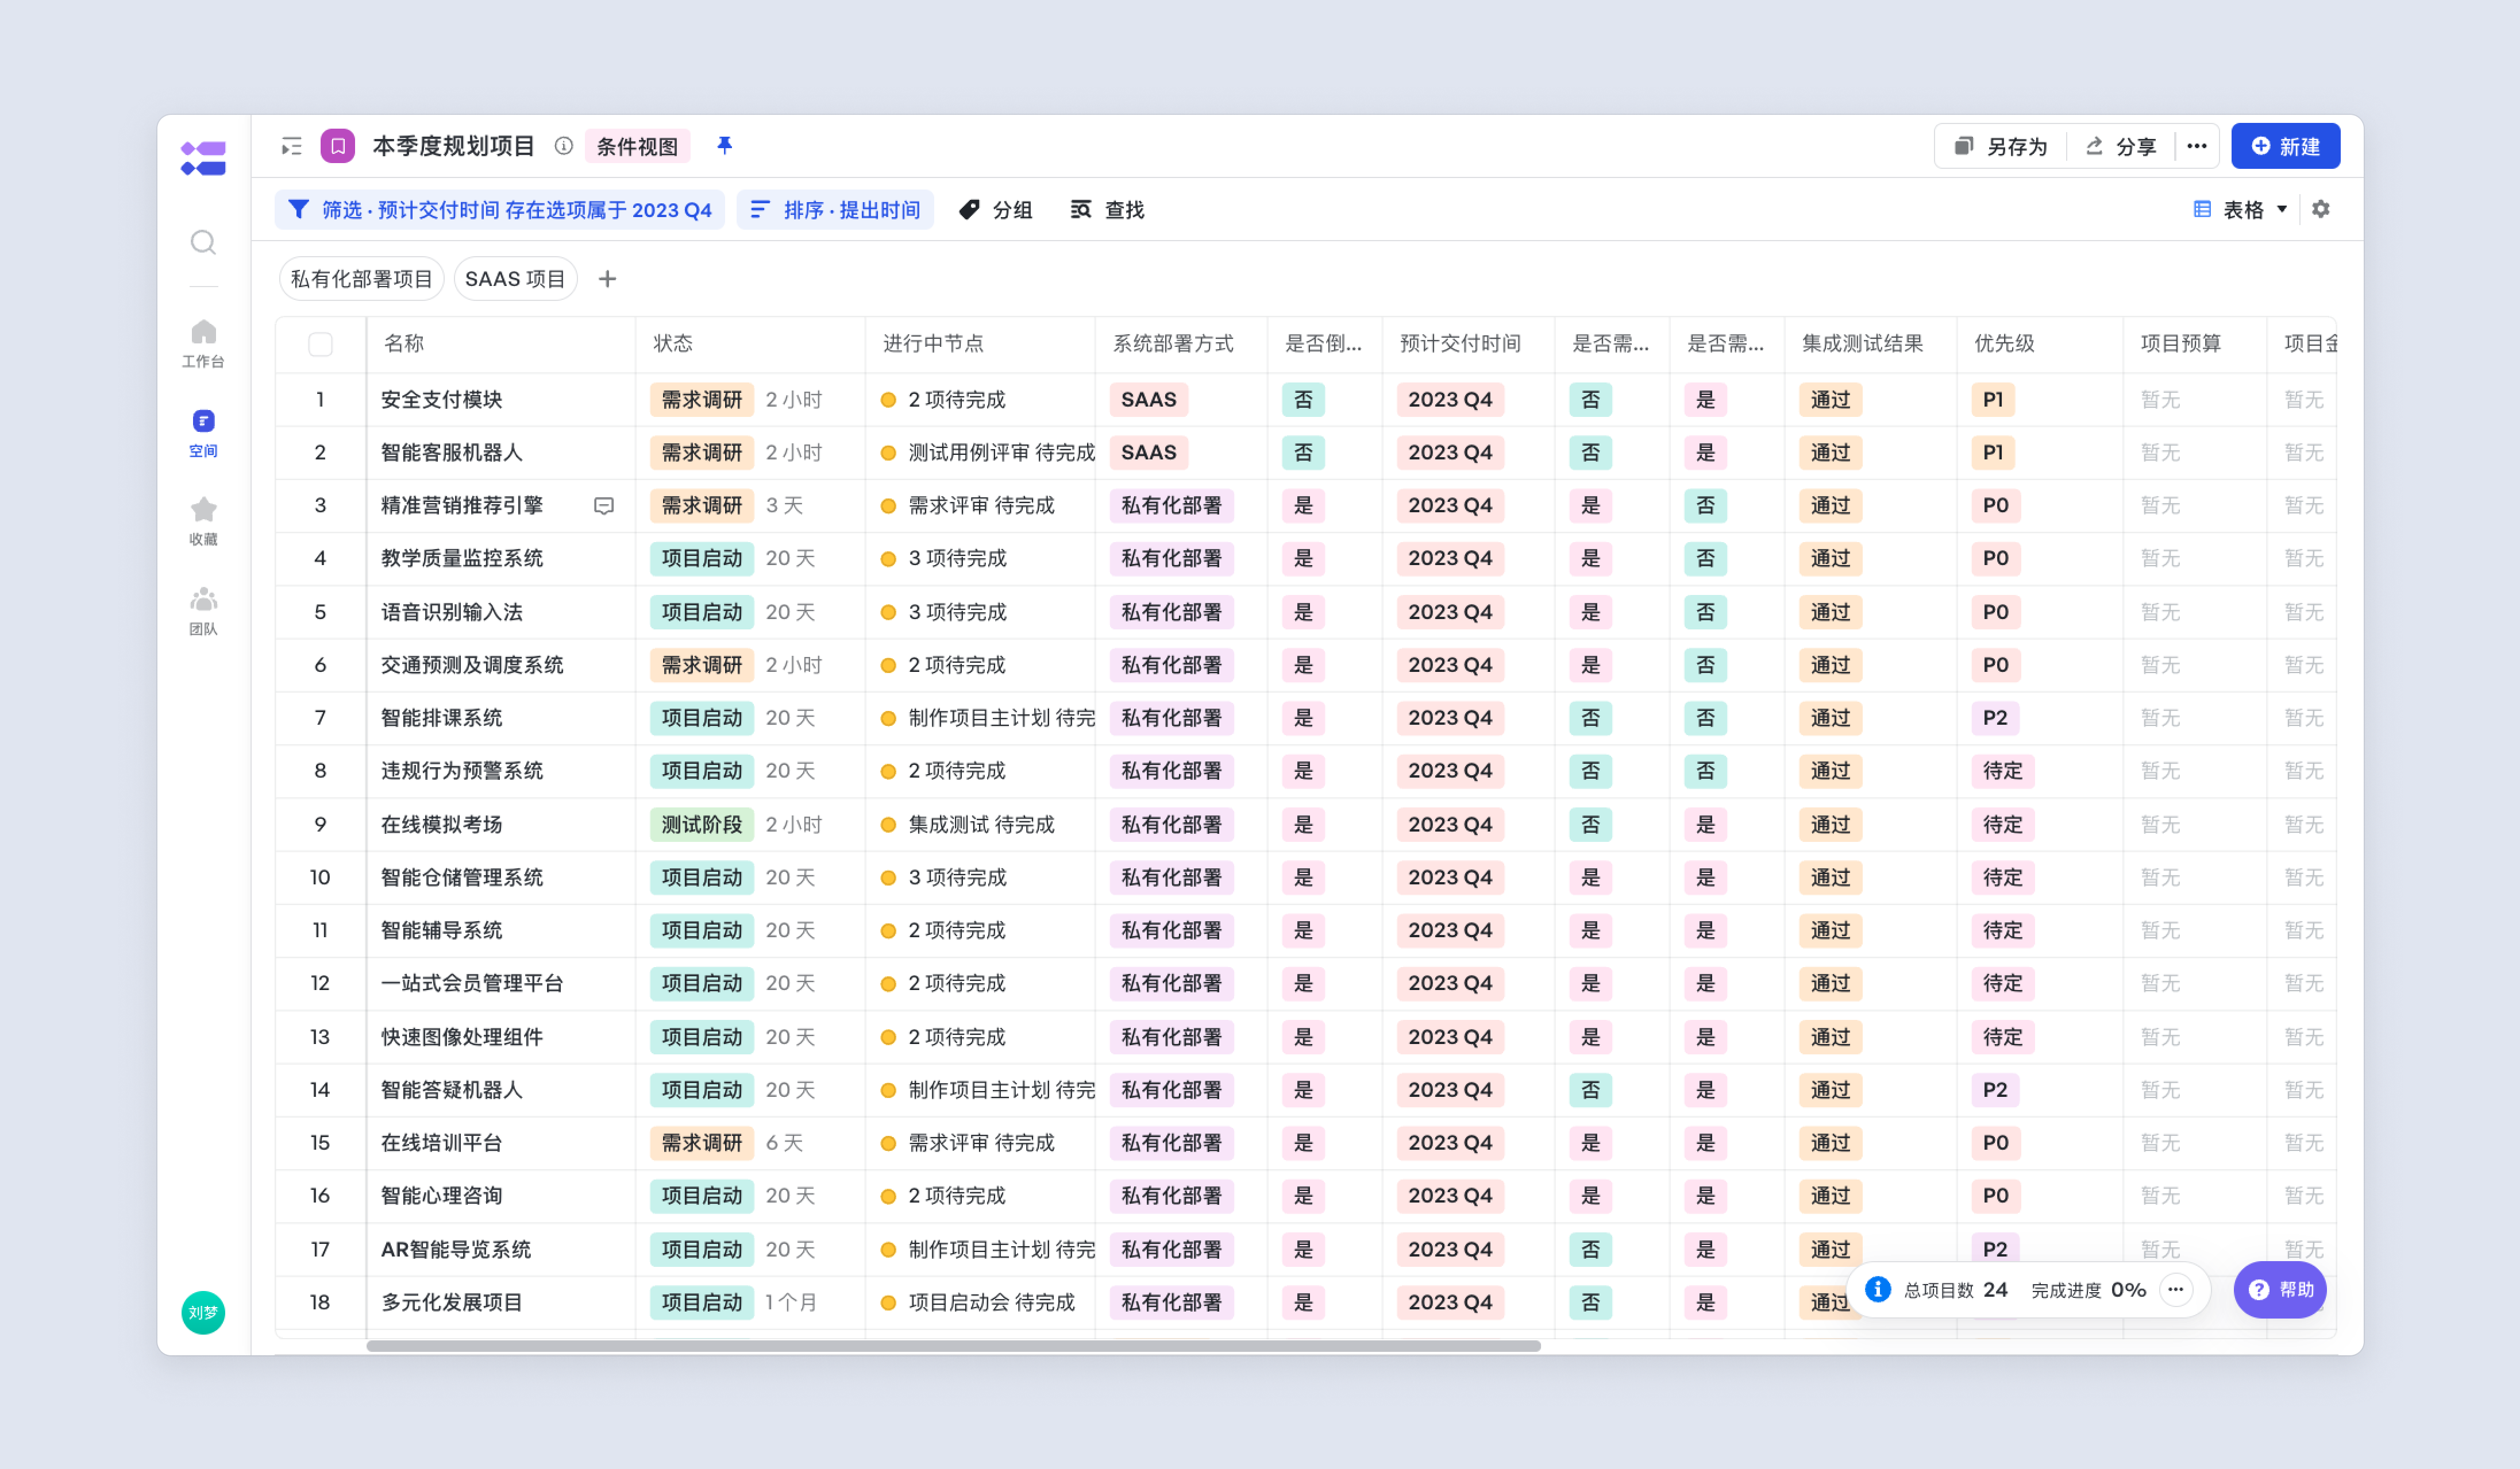Open the 安全支付模块 row name
Viewport: 2520px width, 1469px height.
pos(442,400)
